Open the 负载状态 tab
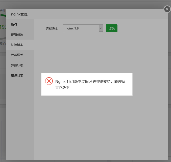 [x=20, y=65]
